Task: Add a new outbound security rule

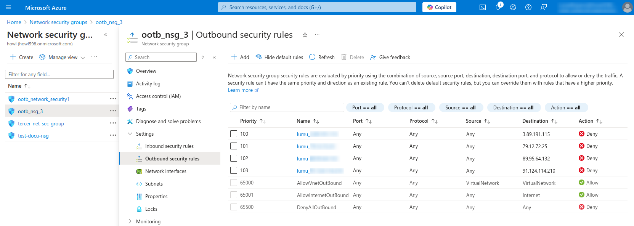Action: click(240, 57)
